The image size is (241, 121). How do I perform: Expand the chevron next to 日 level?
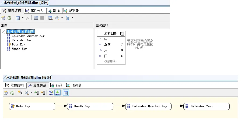(122, 56)
